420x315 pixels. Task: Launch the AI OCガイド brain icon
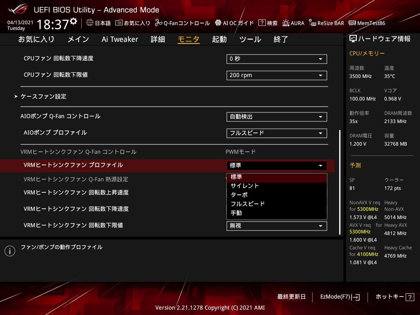pos(218,23)
